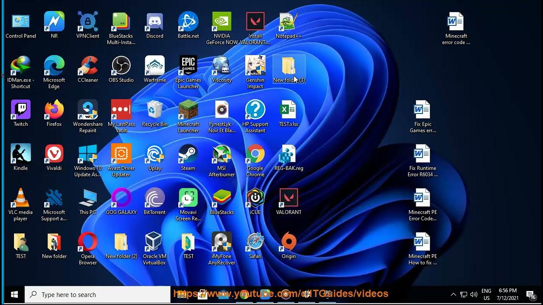The height and width of the screenshot is (305, 543).
Task: Select the Viscosity icon
Action: pyautogui.click(x=222, y=69)
